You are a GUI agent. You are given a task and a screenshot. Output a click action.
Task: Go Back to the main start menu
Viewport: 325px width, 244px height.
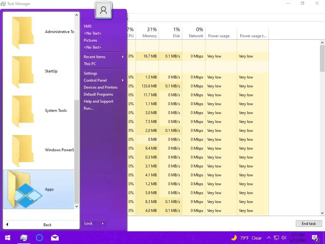pos(41,225)
